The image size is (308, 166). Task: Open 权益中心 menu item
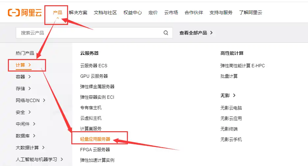click(x=132, y=12)
